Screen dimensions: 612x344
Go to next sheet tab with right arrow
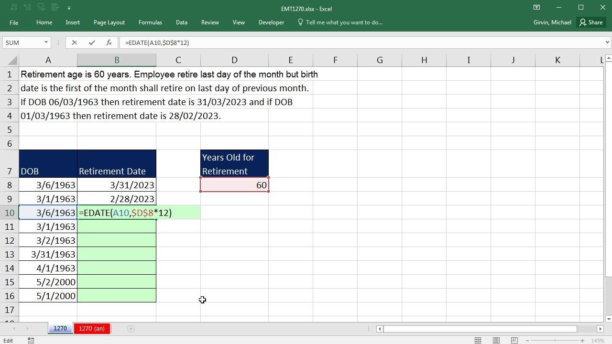click(27, 328)
